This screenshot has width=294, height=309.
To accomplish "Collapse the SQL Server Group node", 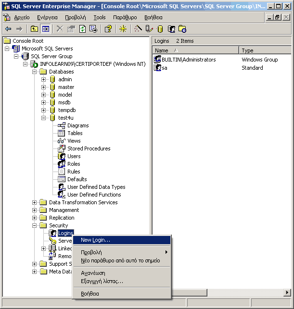I will [x=16, y=56].
